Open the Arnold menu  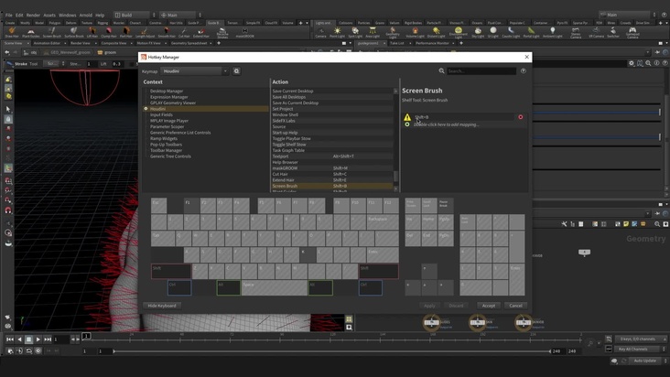(x=85, y=15)
